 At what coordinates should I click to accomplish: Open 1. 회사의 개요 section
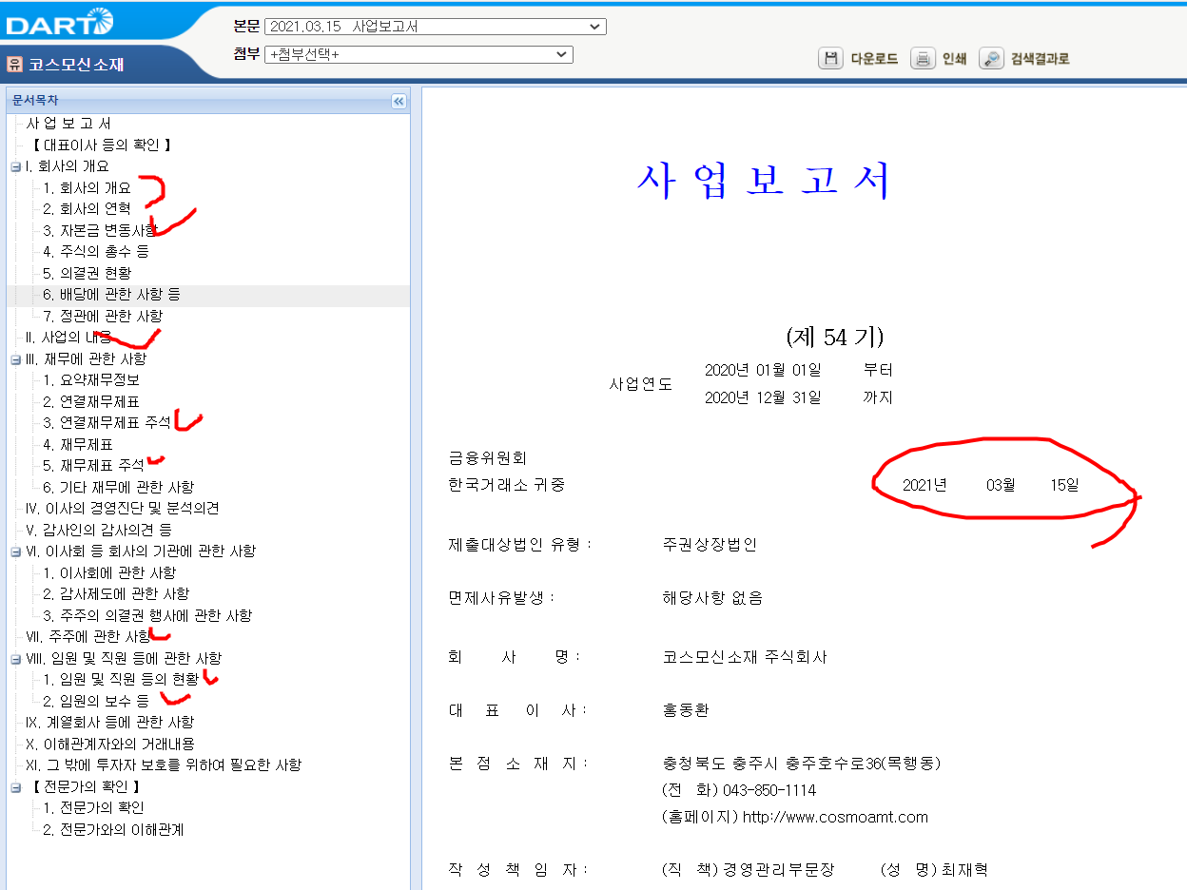[87, 187]
